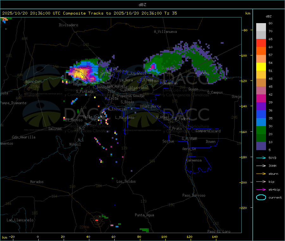Click the red echo pixel at volcano contours
This screenshot has height=241, width=285.
coord(97,220)
